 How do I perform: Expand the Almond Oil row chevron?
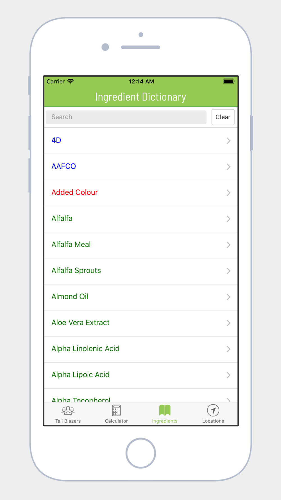click(x=228, y=297)
